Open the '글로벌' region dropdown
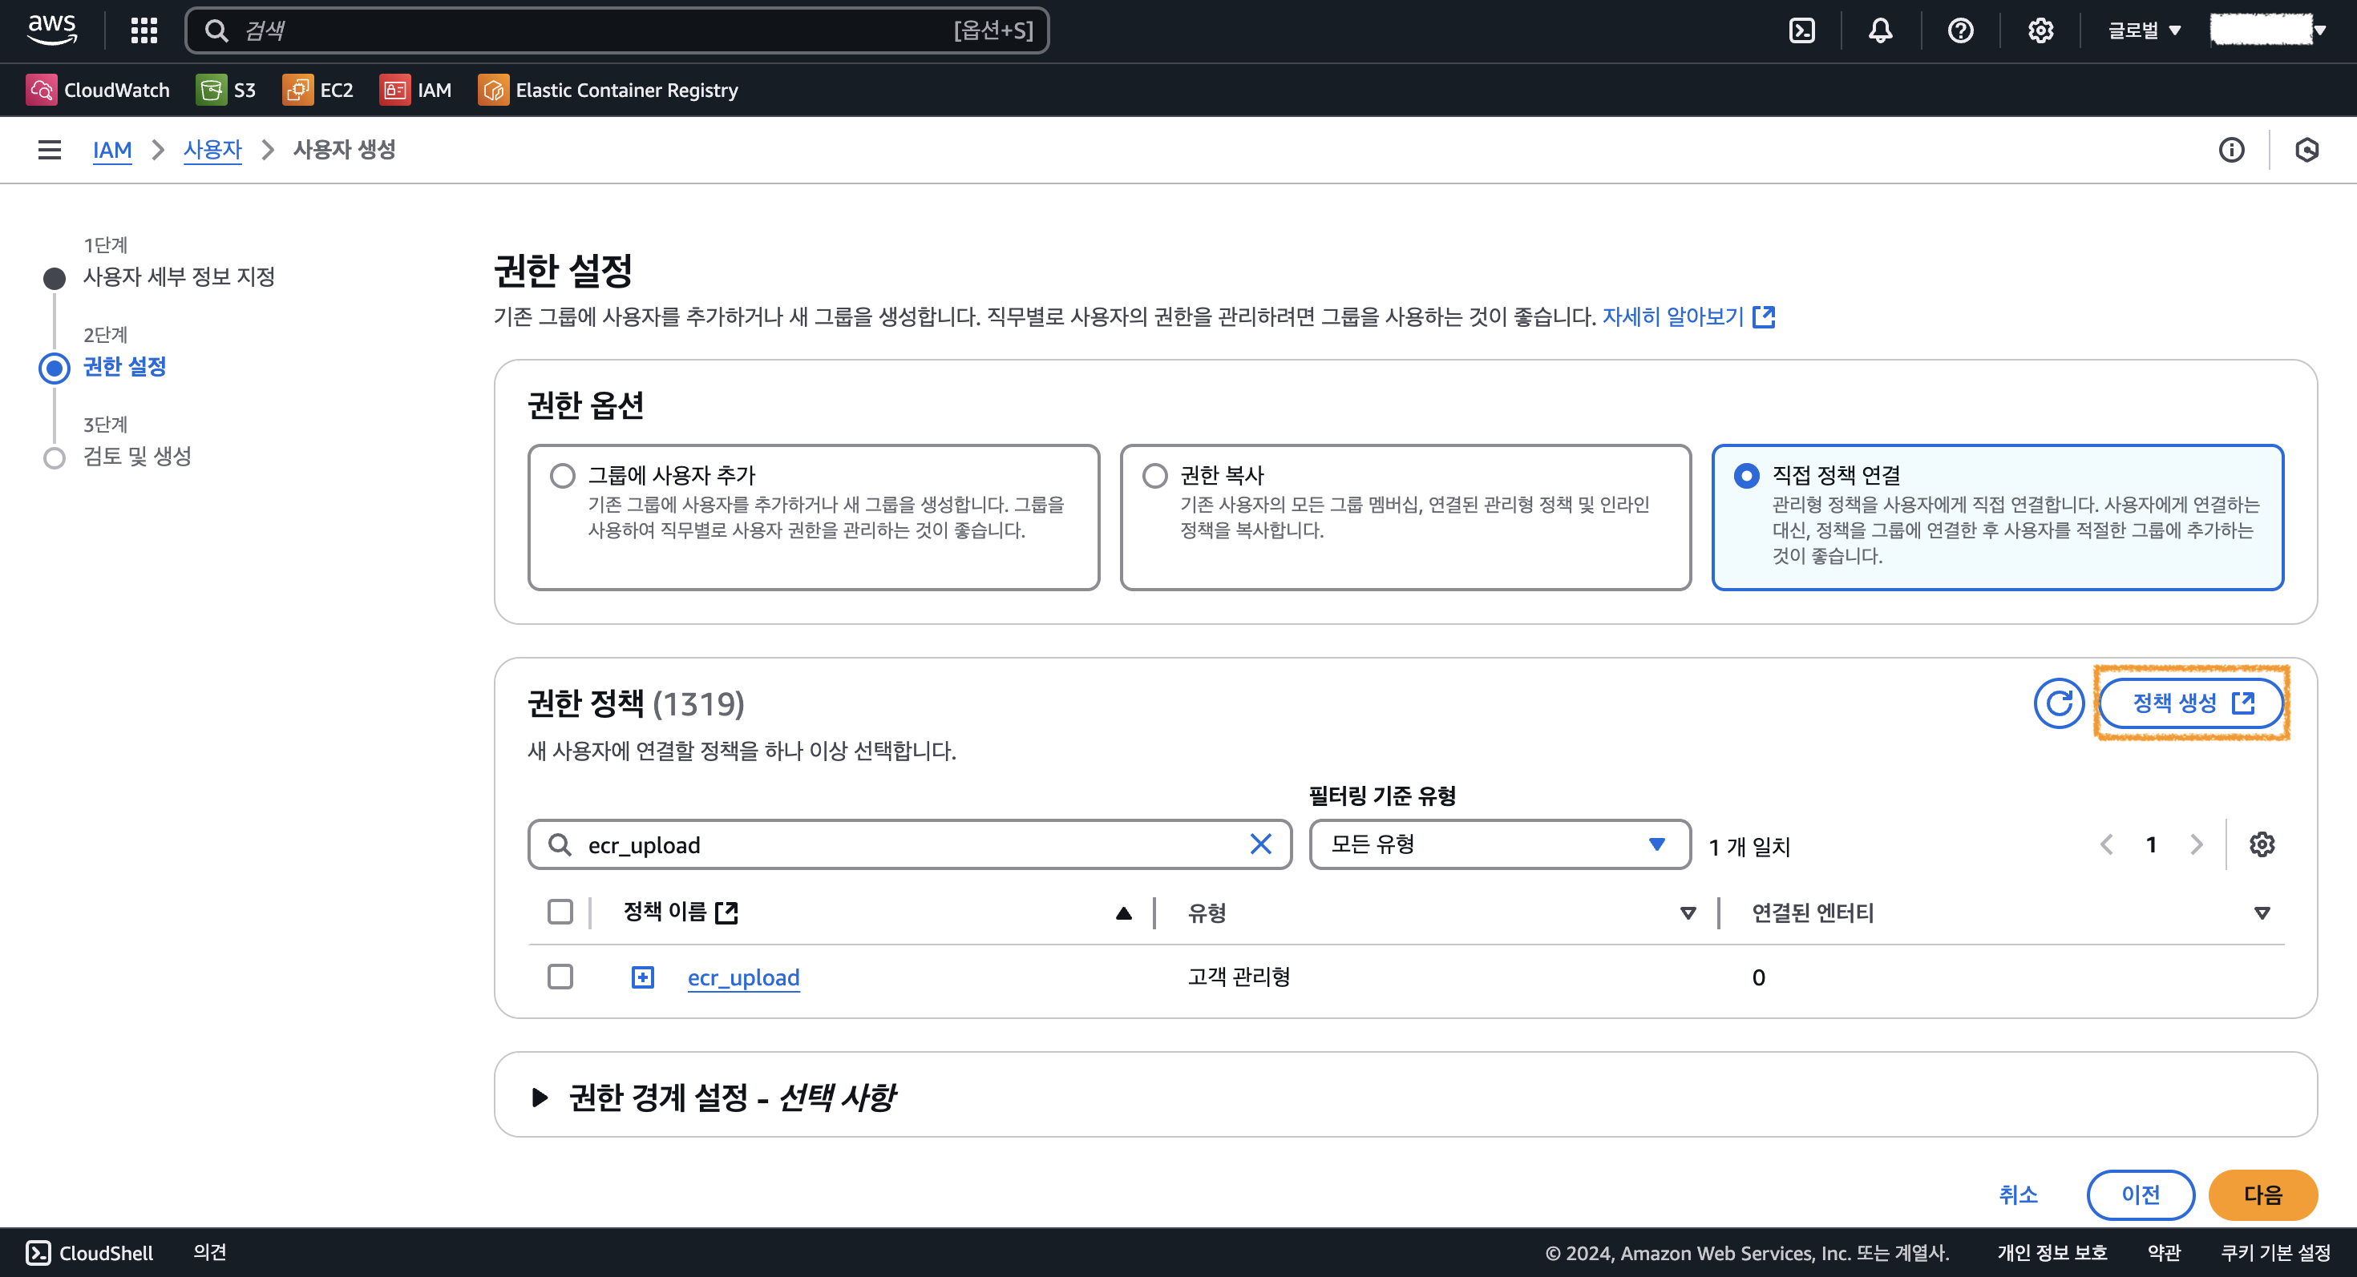The image size is (2357, 1277). pyautogui.click(x=2144, y=31)
